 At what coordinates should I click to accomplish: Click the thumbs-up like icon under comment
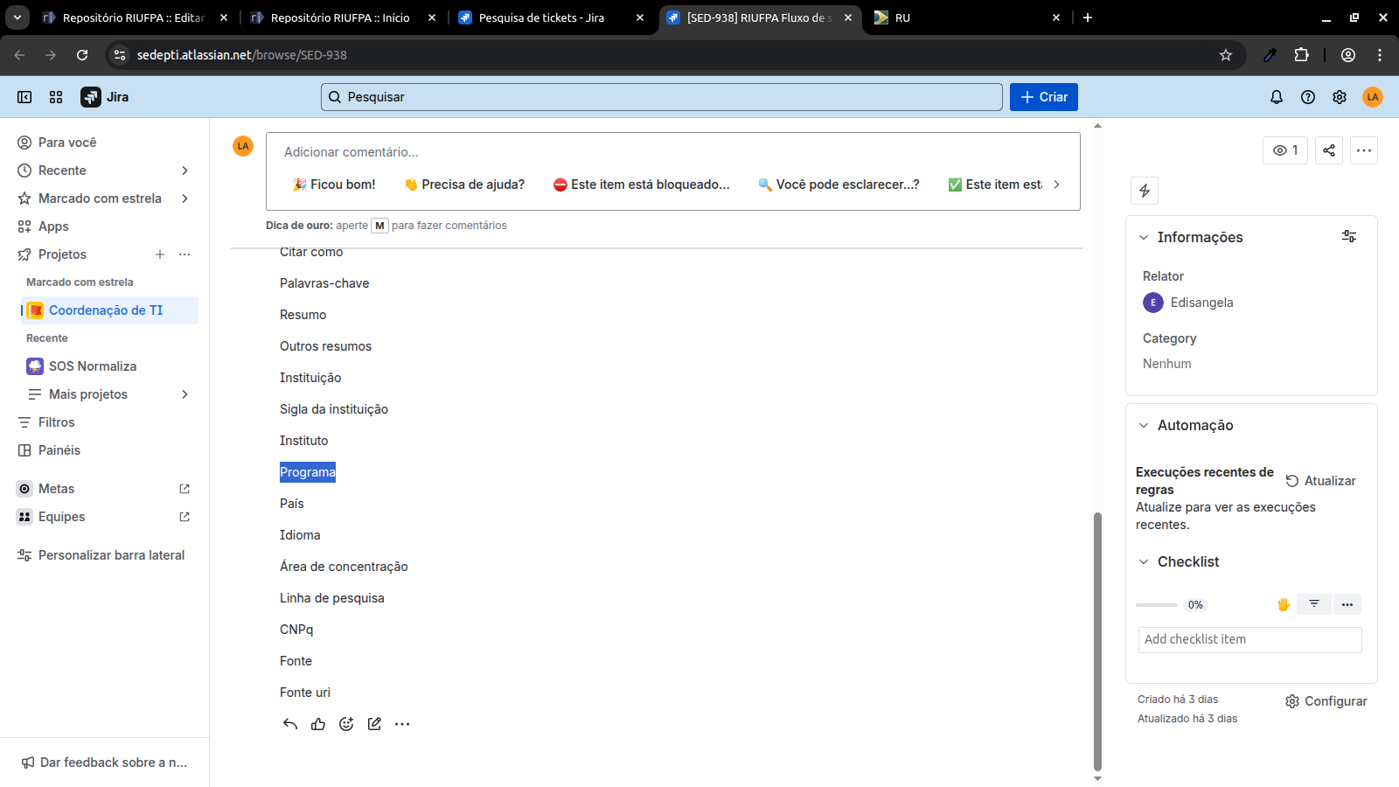[318, 724]
